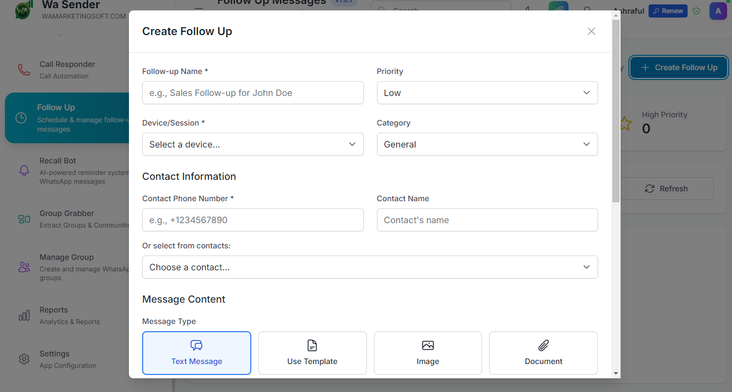Open the Priority dropdown
This screenshot has width=732, height=392.
point(487,93)
